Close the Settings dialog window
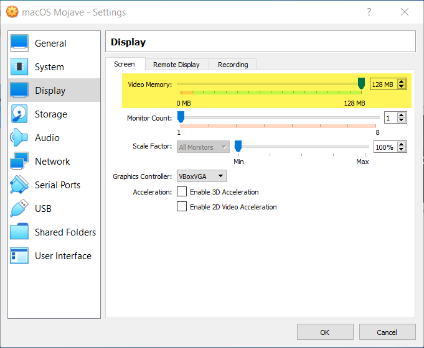Image resolution: width=424 pixels, height=348 pixels. click(x=405, y=12)
